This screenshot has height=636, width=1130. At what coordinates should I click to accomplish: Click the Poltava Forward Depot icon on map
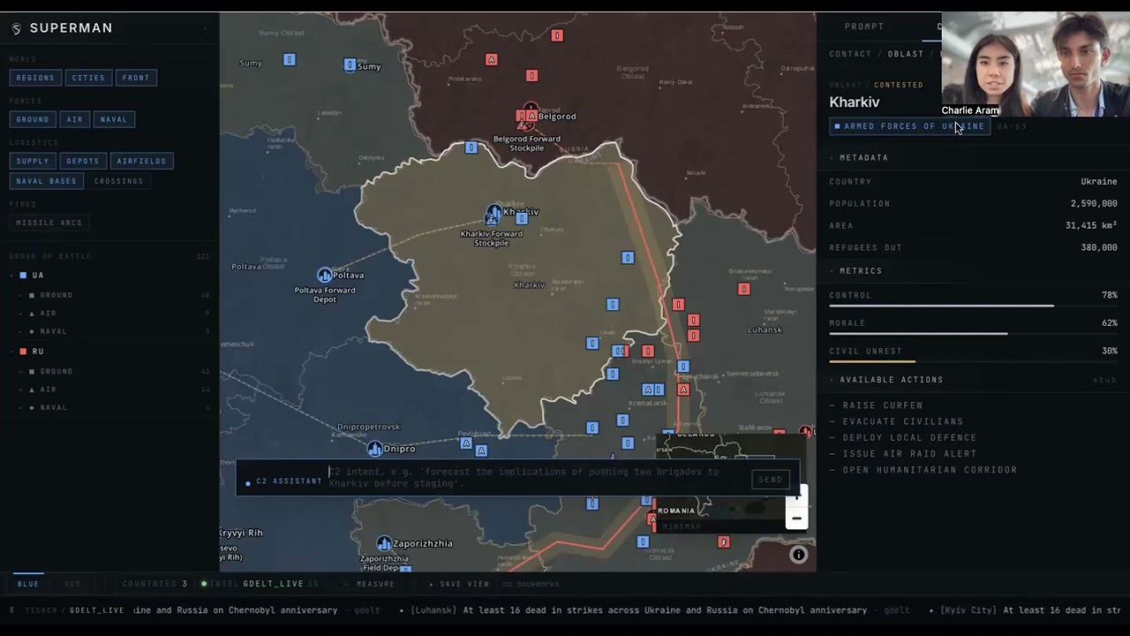click(325, 275)
